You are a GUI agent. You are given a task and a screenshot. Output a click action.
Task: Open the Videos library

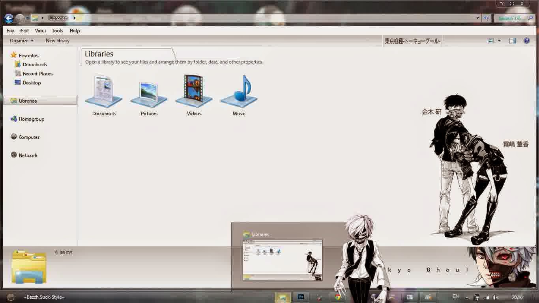coord(194,95)
